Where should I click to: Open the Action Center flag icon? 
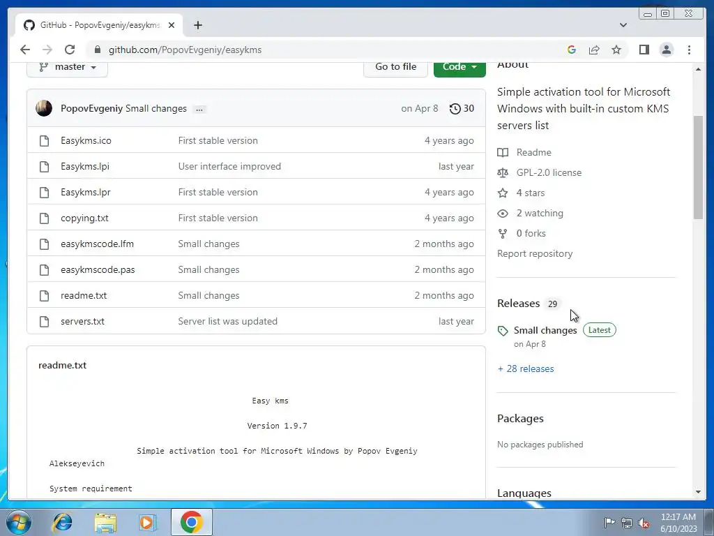click(609, 522)
